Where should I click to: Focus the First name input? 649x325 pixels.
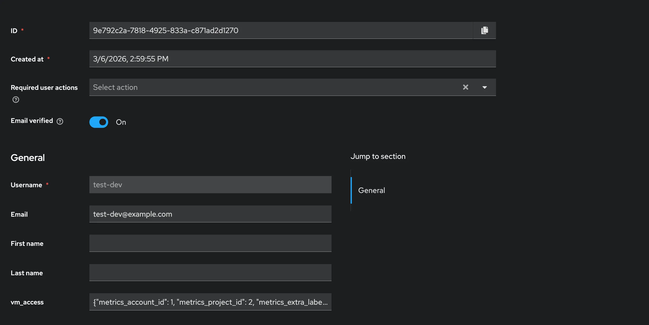pyautogui.click(x=210, y=243)
